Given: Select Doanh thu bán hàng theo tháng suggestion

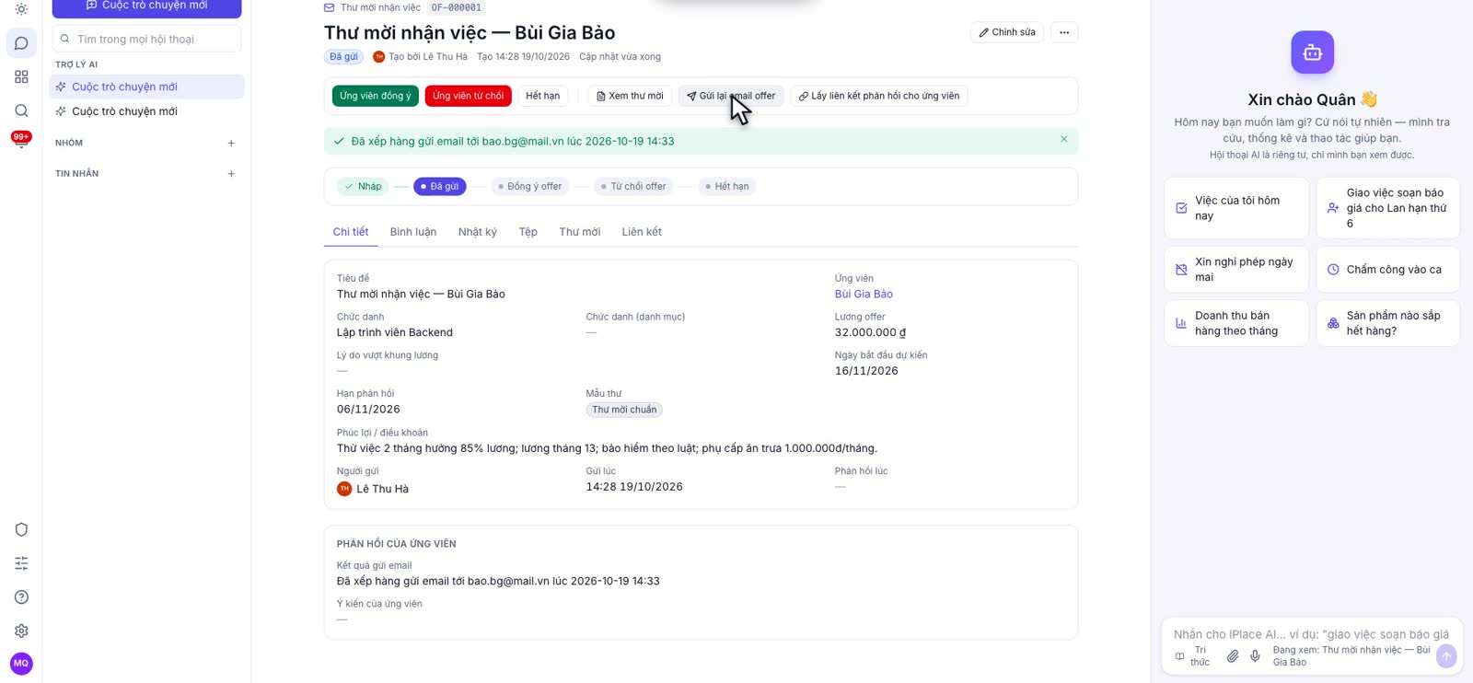Looking at the screenshot, I should click(1236, 323).
